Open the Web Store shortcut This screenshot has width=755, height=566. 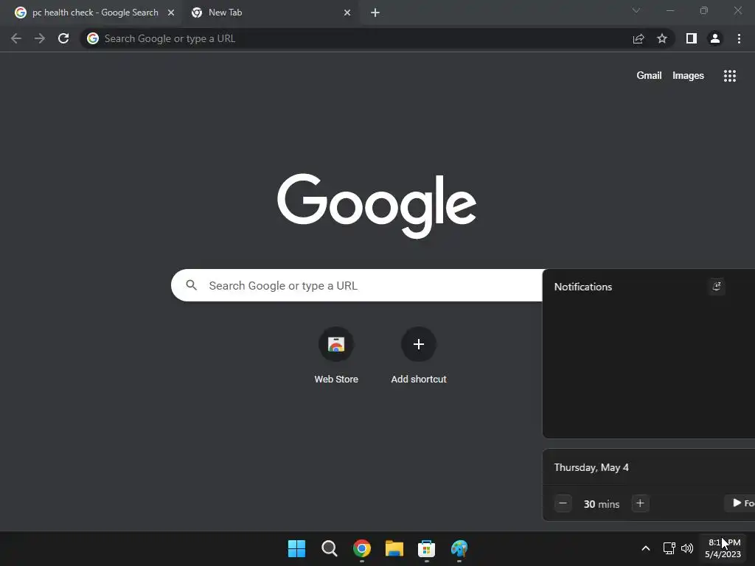pos(336,355)
